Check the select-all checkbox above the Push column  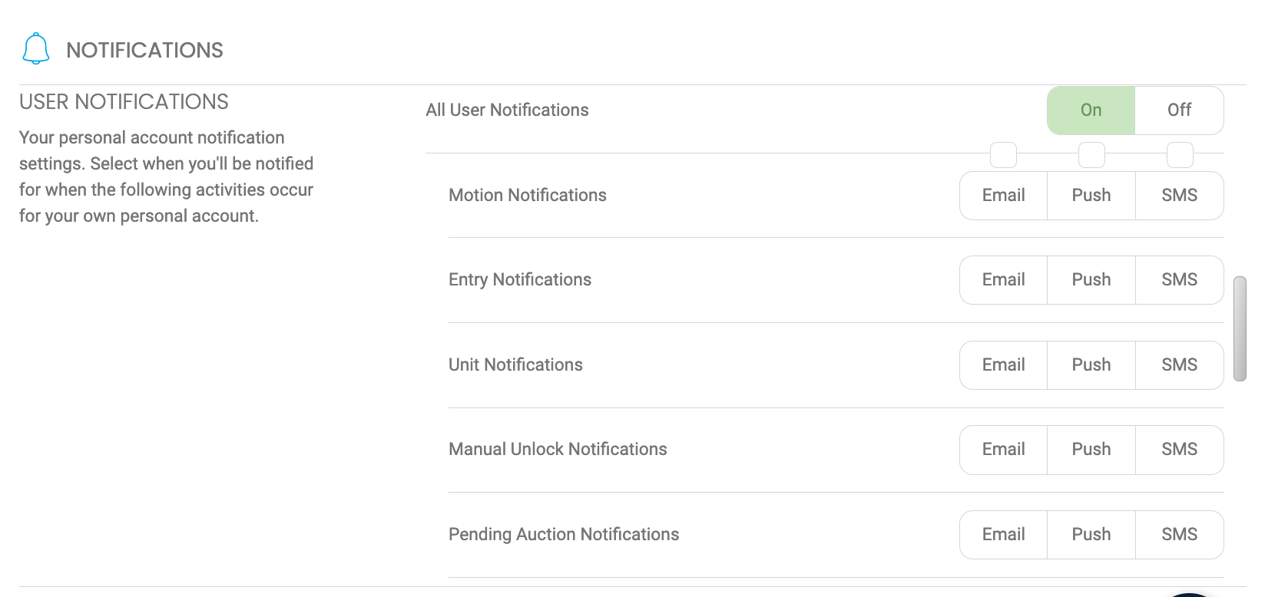tap(1091, 154)
